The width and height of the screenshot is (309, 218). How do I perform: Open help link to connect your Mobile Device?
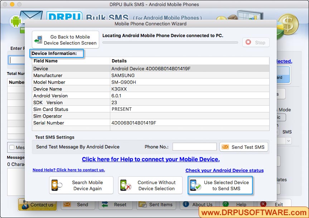point(150,159)
